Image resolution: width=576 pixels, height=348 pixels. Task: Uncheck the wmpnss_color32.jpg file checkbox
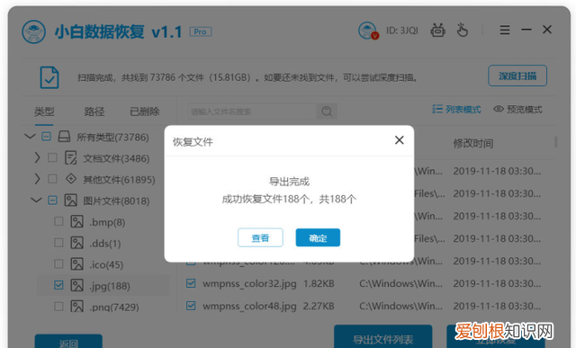(191, 283)
